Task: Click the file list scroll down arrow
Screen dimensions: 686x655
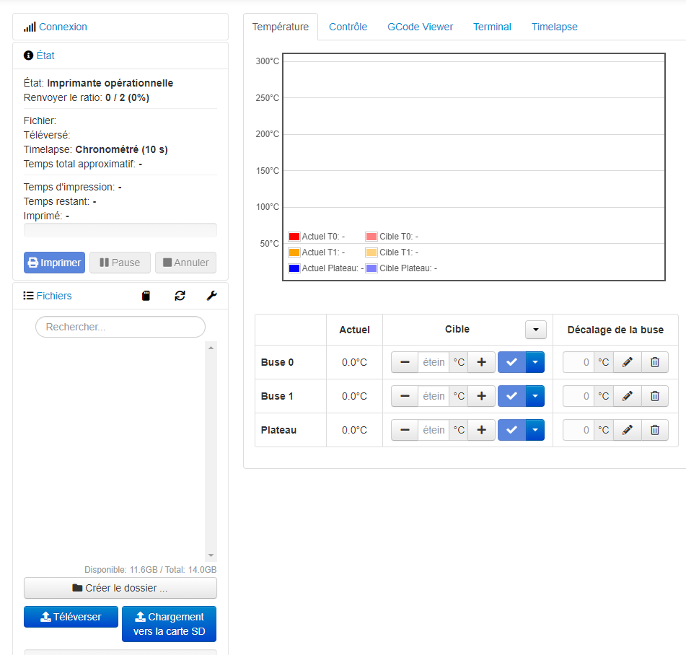Action: [211, 555]
